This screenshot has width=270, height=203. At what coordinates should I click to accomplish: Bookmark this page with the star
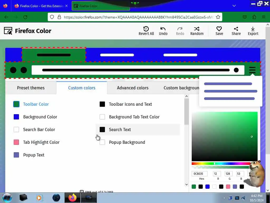pyautogui.click(x=218, y=17)
